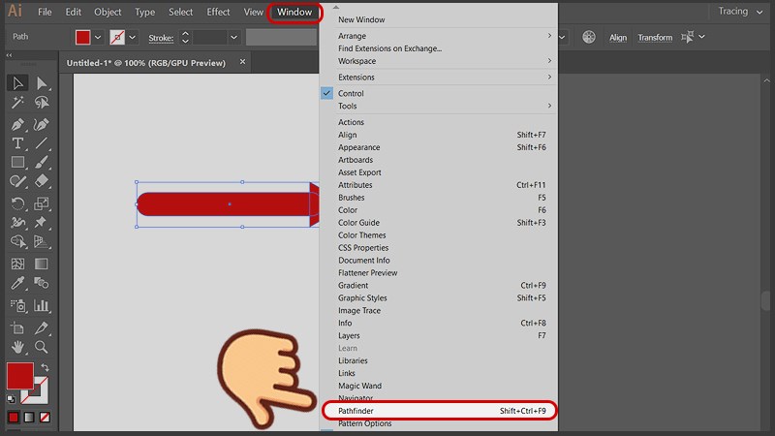Image resolution: width=775 pixels, height=436 pixels.
Task: Select the Selection tool arrow
Action: (17, 83)
